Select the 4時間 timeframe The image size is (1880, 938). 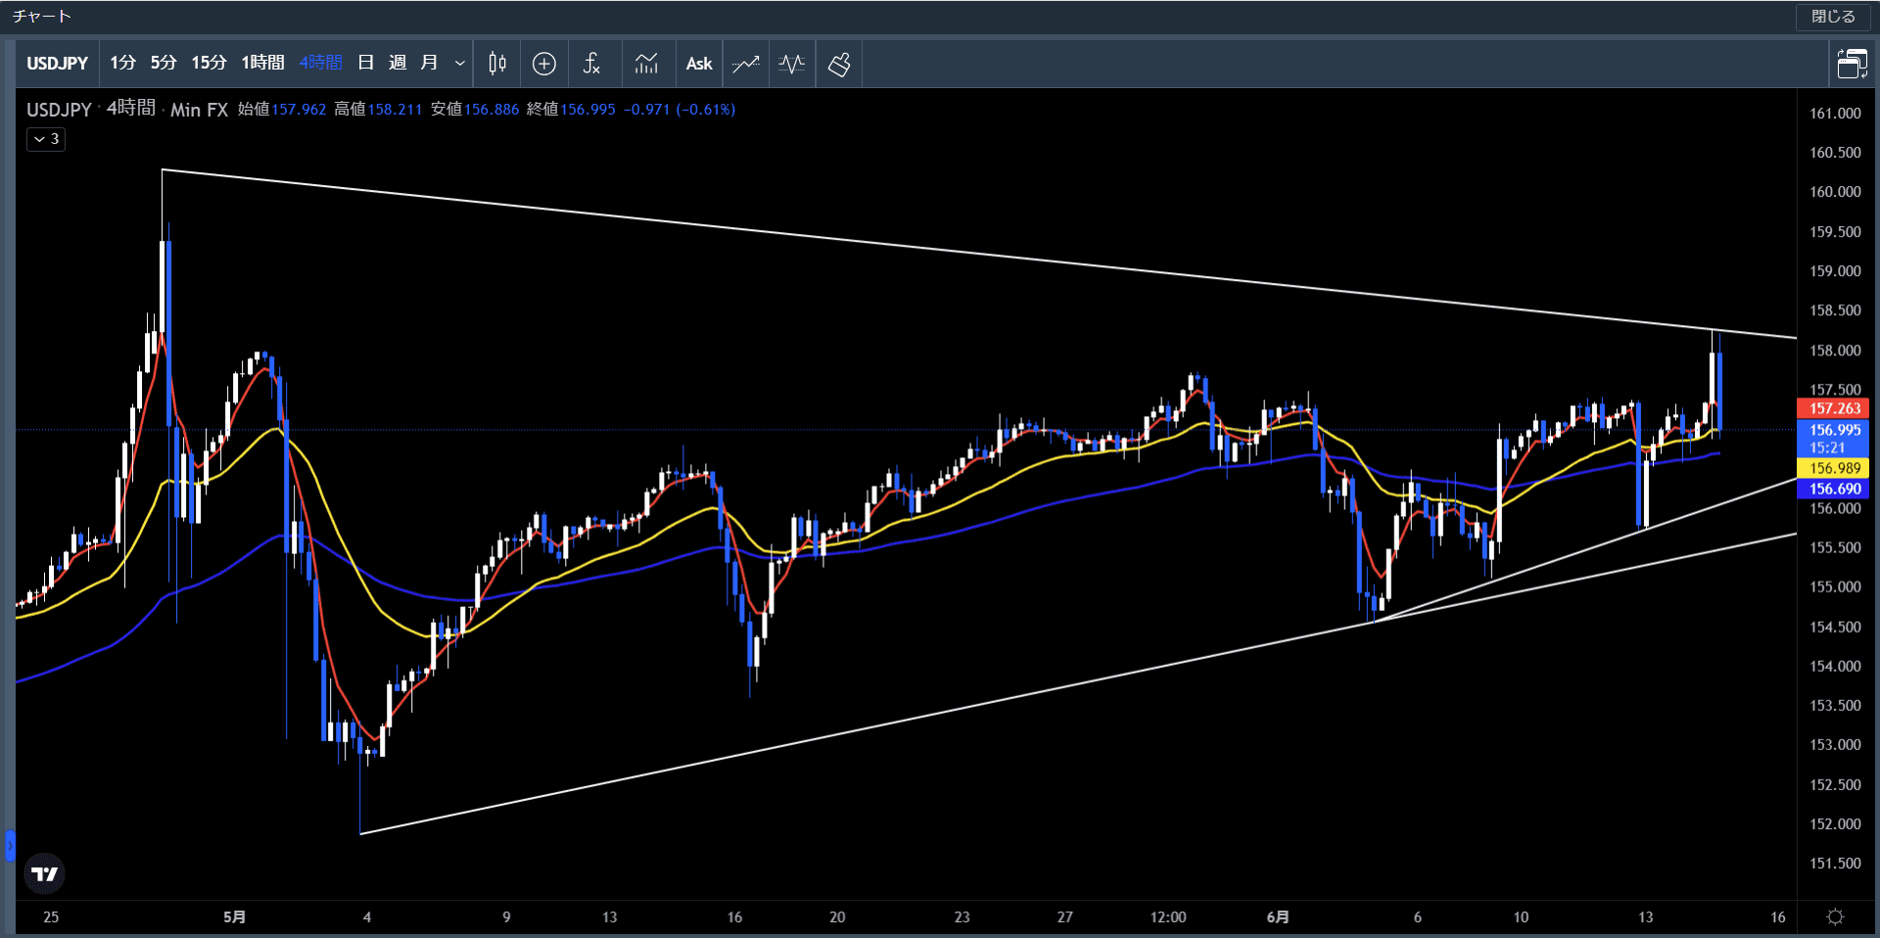pyautogui.click(x=320, y=63)
